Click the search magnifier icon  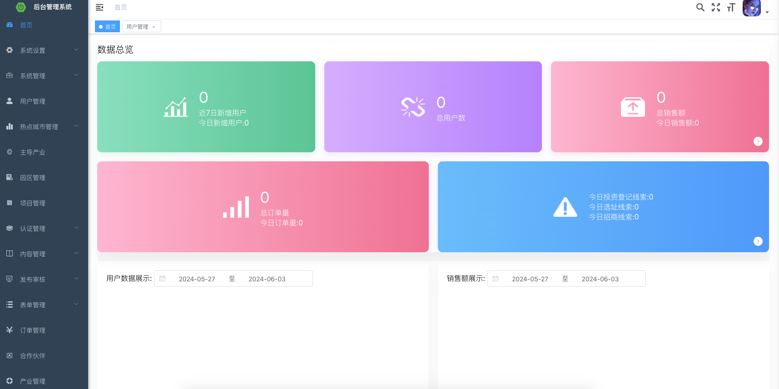[x=700, y=7]
